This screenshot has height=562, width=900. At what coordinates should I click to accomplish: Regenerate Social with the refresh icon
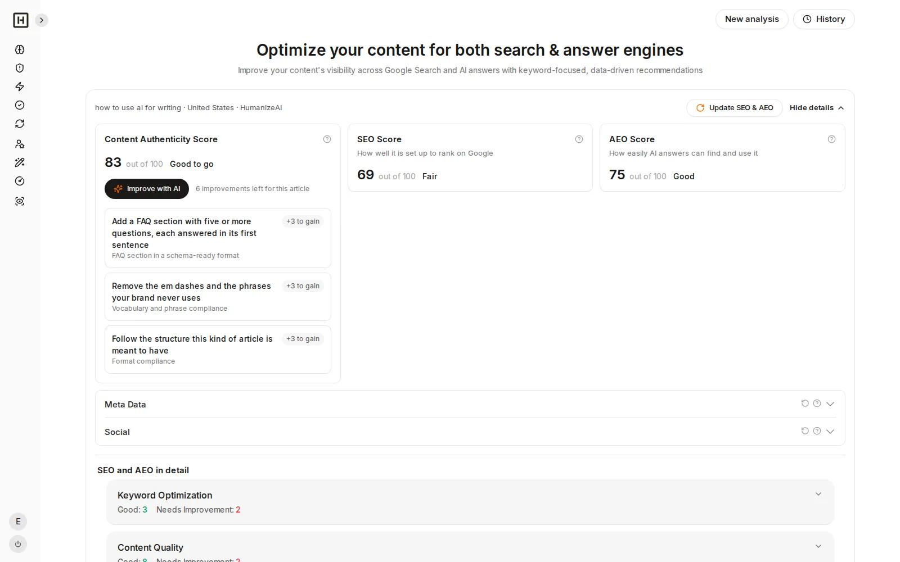[x=805, y=431]
